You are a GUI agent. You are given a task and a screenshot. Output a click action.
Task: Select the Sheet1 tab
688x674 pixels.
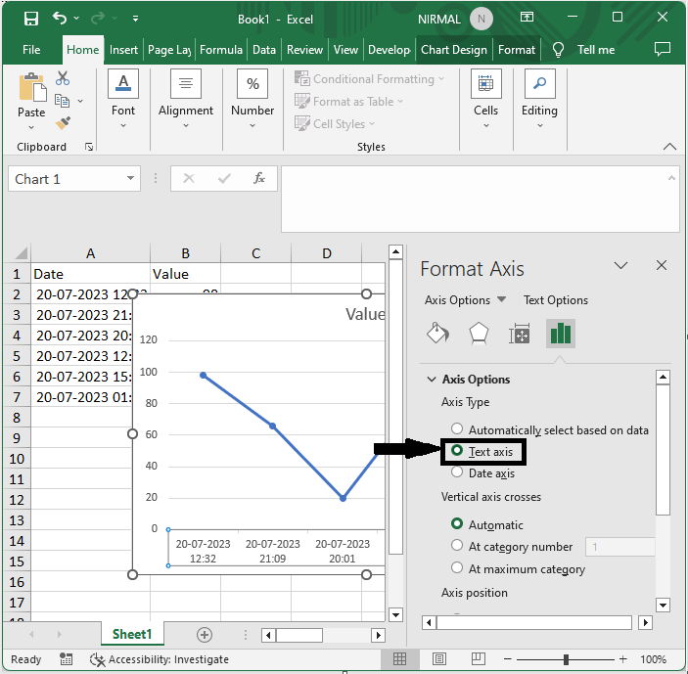pyautogui.click(x=132, y=634)
